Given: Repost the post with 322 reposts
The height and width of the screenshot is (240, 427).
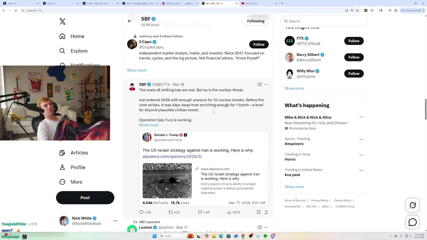Looking at the screenshot, I should (x=174, y=212).
